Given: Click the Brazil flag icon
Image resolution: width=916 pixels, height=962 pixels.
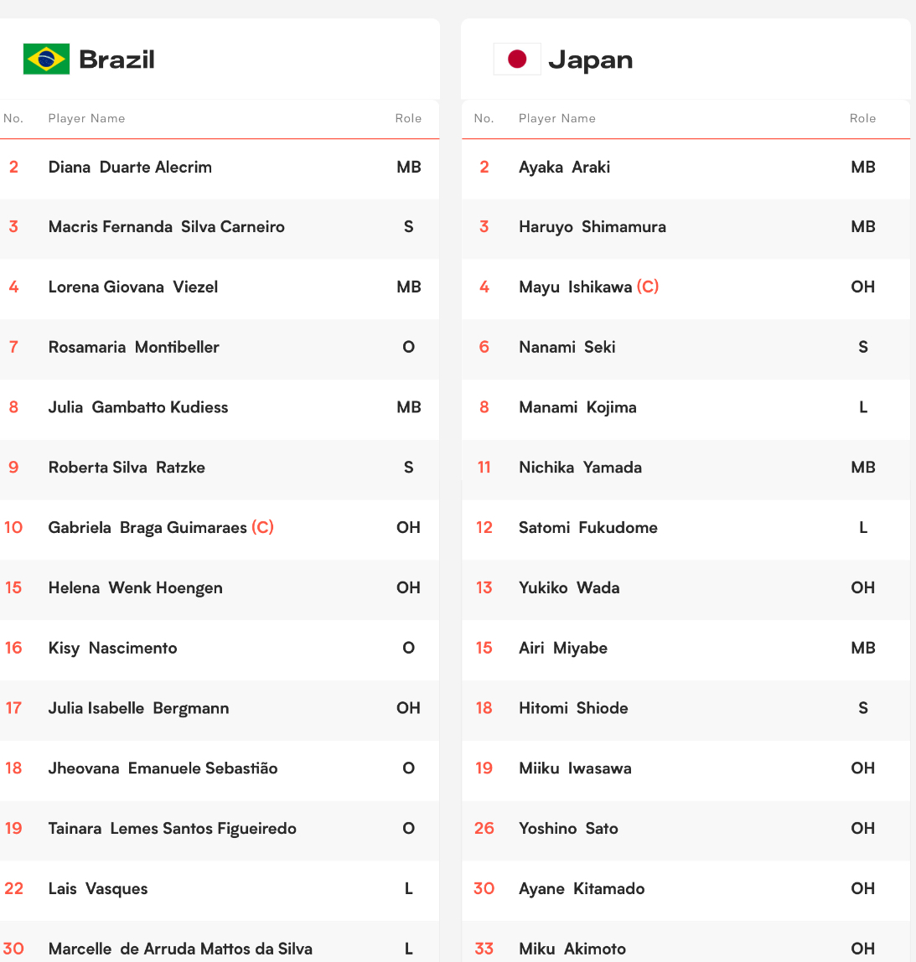Looking at the screenshot, I should pyautogui.click(x=46, y=59).
